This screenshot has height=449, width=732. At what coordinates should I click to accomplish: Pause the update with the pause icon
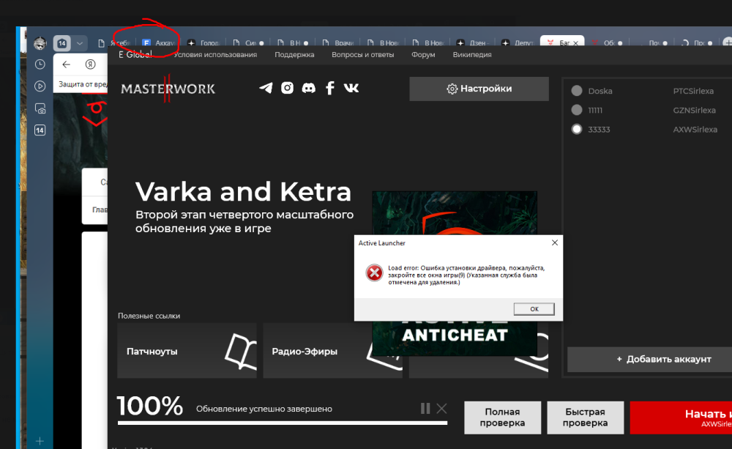425,408
